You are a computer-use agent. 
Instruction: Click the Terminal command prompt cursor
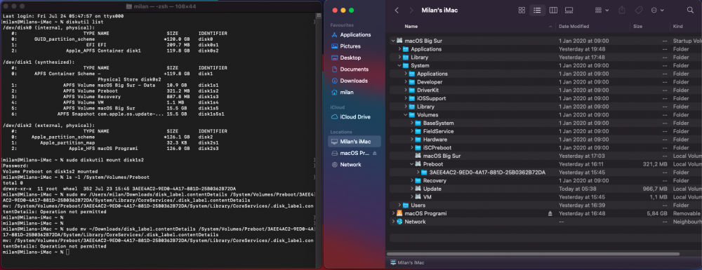67,252
